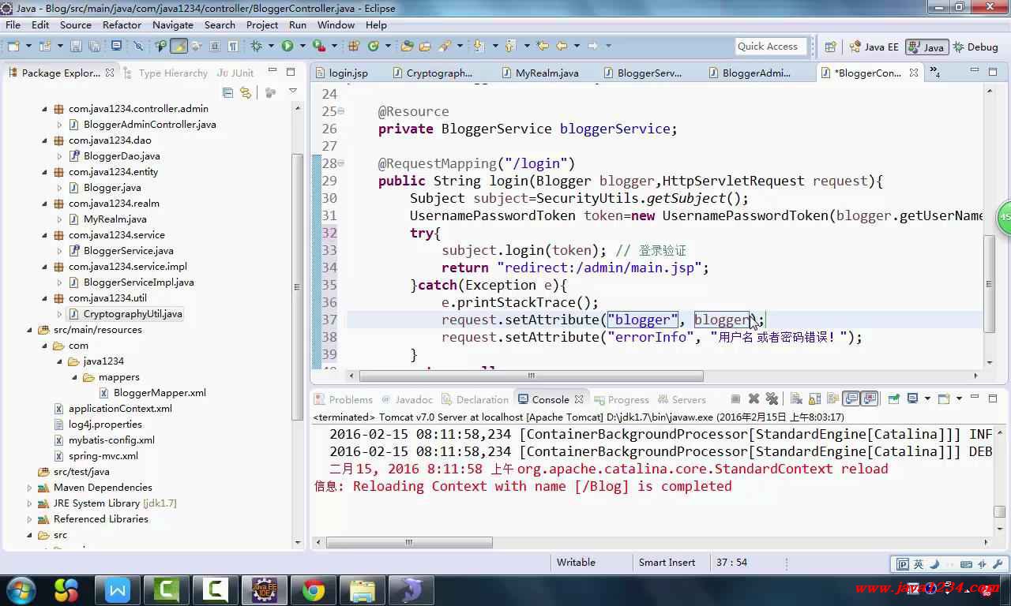Click the New Java Package icon
The width and height of the screenshot is (1011, 606).
(353, 47)
